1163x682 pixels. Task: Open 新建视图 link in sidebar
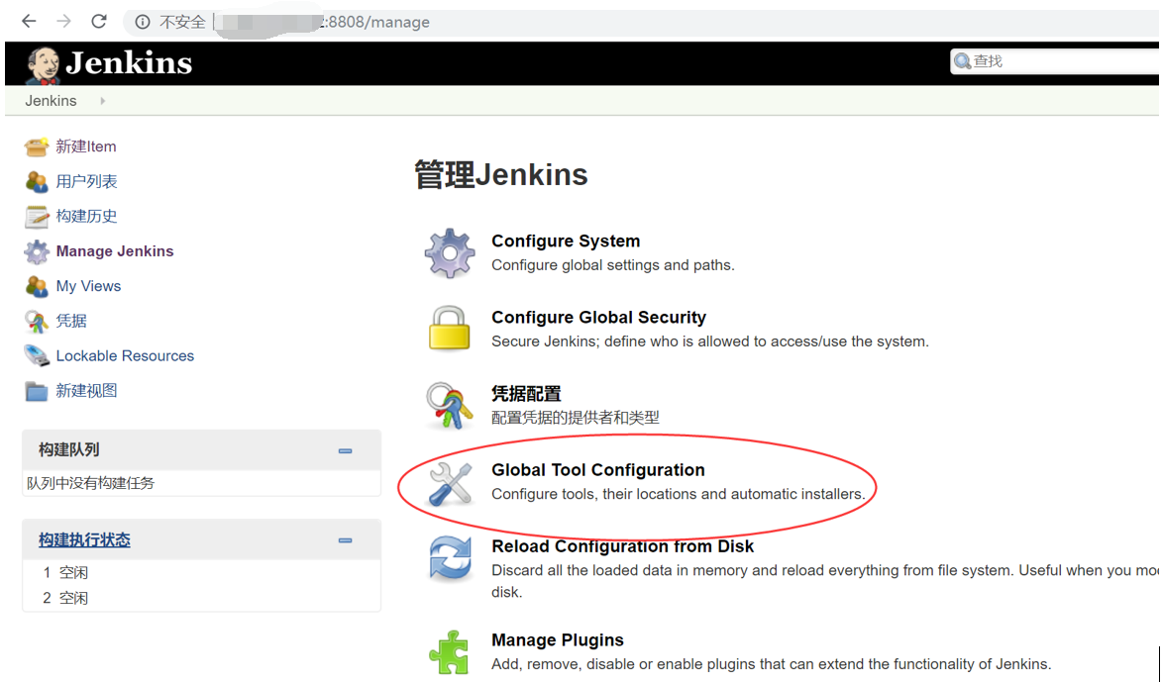(x=87, y=391)
